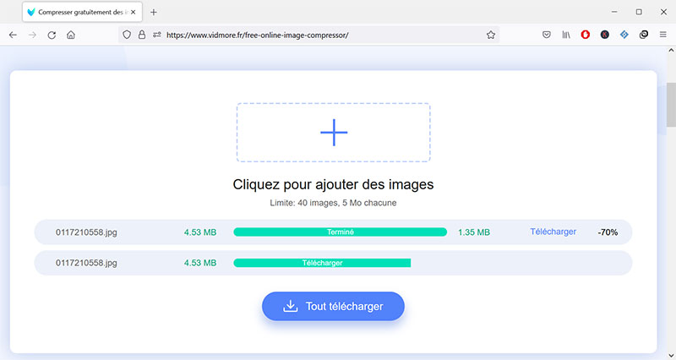Open a new tab with the plus button
The width and height of the screenshot is (676, 360).
coord(154,12)
